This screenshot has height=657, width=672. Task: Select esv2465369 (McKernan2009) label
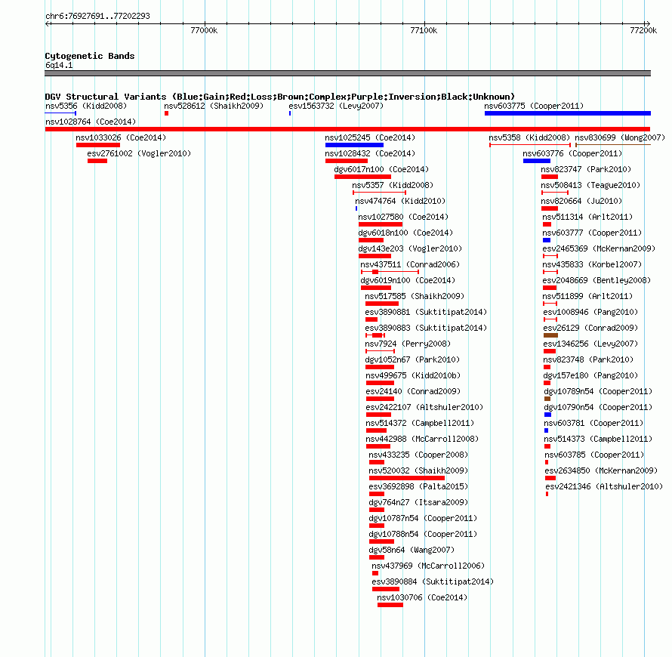point(599,248)
